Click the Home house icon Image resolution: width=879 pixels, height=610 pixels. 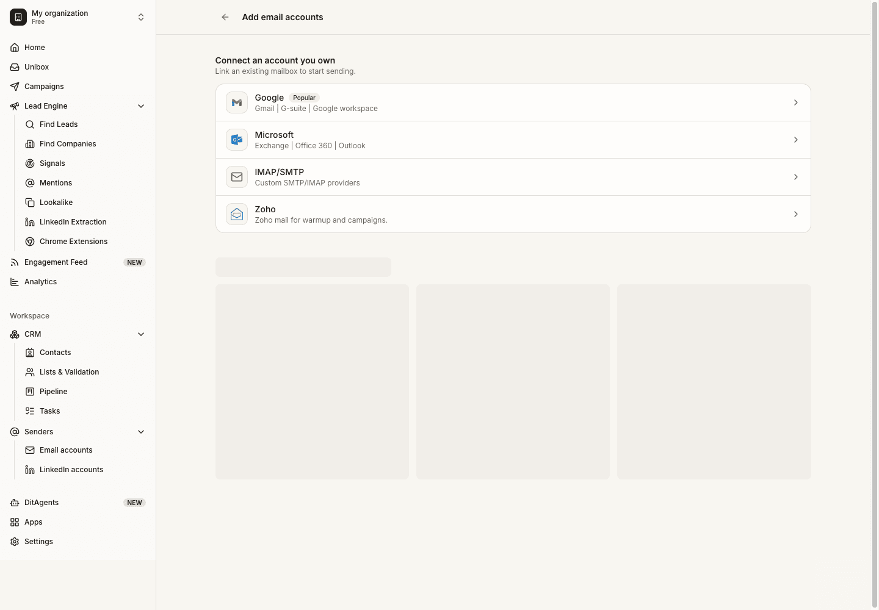pyautogui.click(x=15, y=48)
